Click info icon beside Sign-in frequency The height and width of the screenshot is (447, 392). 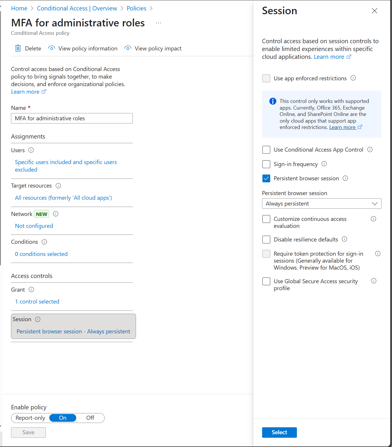(324, 164)
